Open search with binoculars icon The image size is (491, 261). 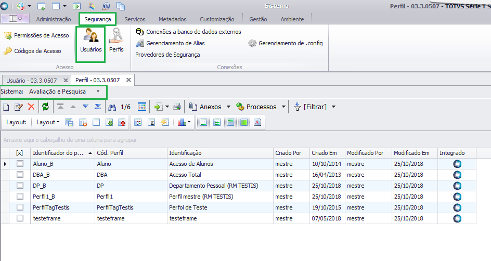(112, 107)
